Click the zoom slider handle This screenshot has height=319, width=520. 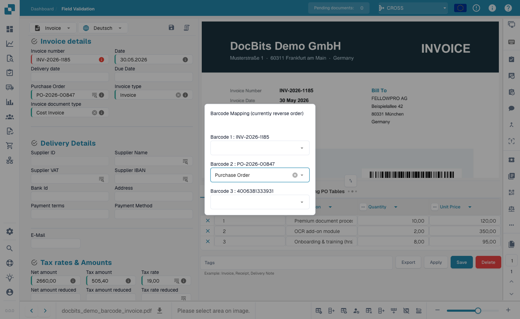478,311
